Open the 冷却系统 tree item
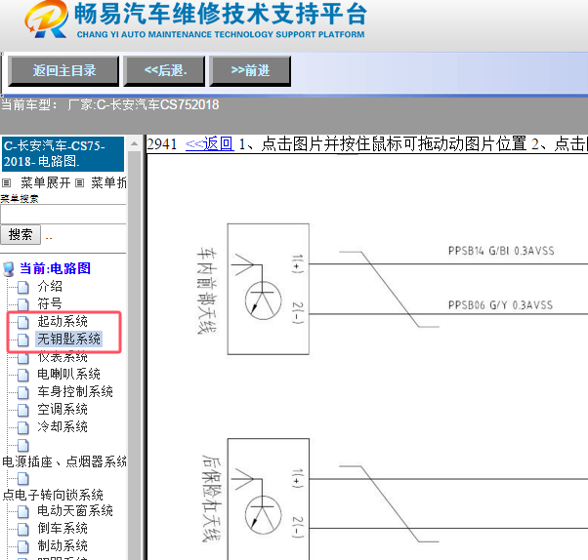This screenshot has height=560, width=588. (63, 426)
